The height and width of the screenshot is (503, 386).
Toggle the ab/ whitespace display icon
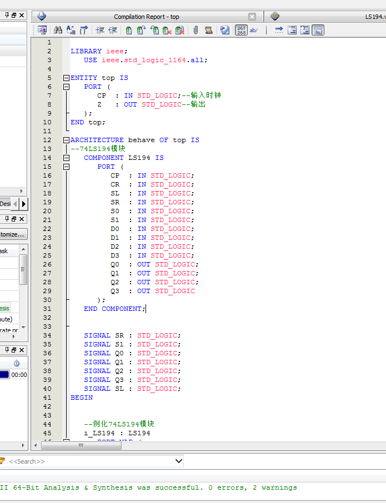(253, 30)
